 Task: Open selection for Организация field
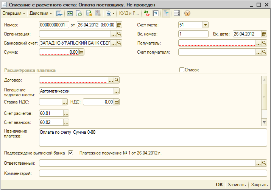pyautogui.click(x=114, y=34)
